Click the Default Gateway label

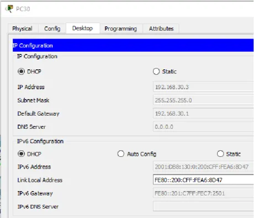tap(38, 113)
